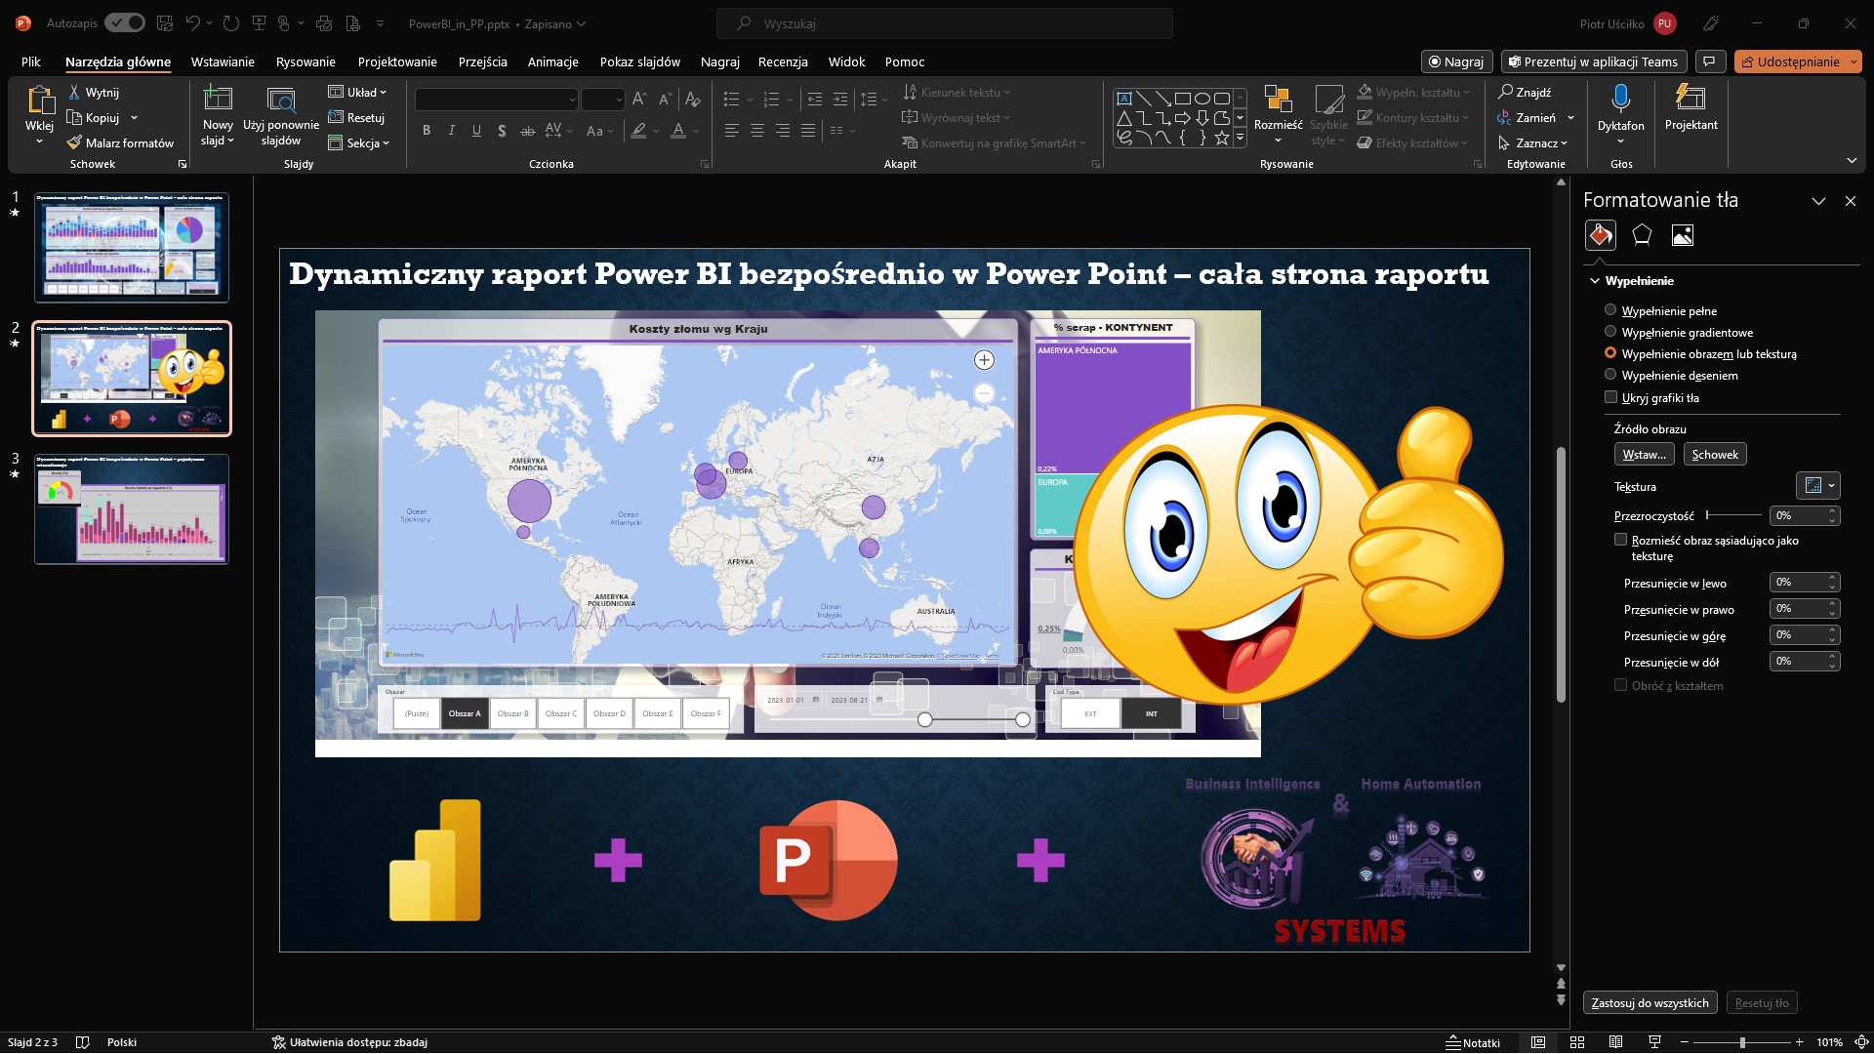Click the Schowek image source button
Screen dimensions: 1874x1054
pos(1715,455)
